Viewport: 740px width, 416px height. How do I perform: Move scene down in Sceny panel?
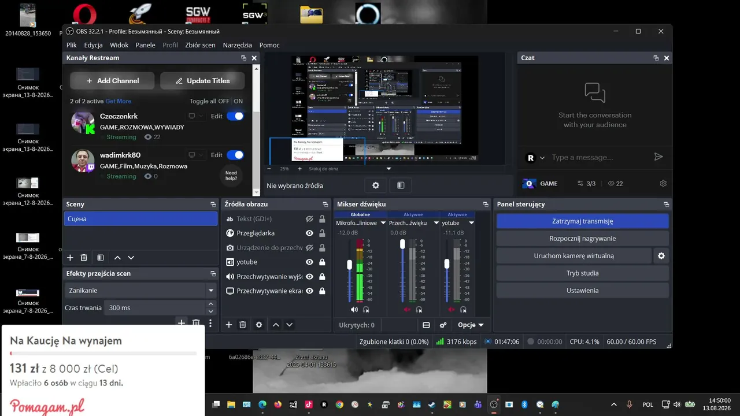click(131, 258)
